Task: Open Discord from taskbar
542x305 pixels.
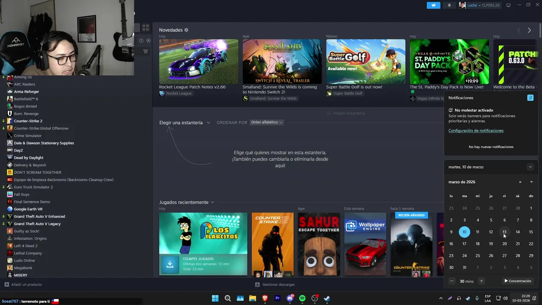Action: 290,298
